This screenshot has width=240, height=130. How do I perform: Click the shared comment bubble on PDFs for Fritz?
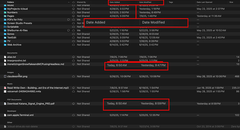coord(69,19)
